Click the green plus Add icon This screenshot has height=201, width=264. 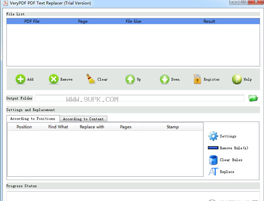pos(20,79)
